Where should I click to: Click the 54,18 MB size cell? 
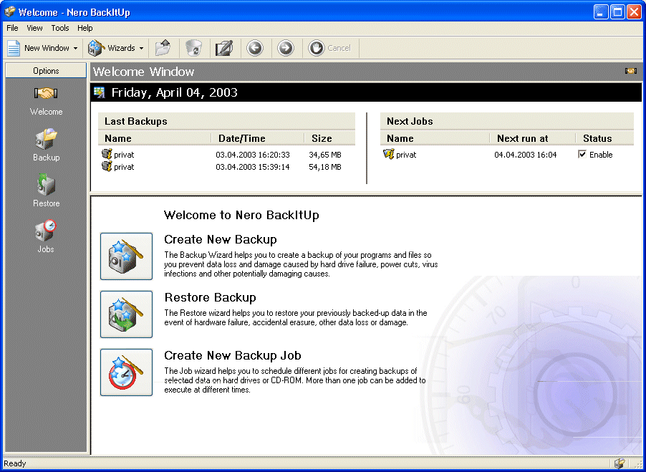[x=325, y=167]
